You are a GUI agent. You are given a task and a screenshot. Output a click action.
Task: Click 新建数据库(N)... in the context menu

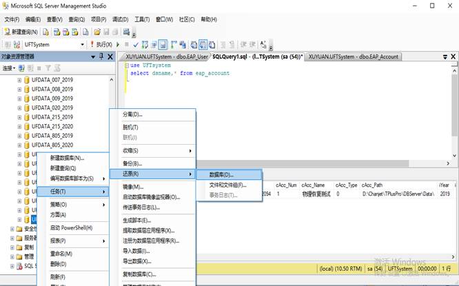(66, 158)
